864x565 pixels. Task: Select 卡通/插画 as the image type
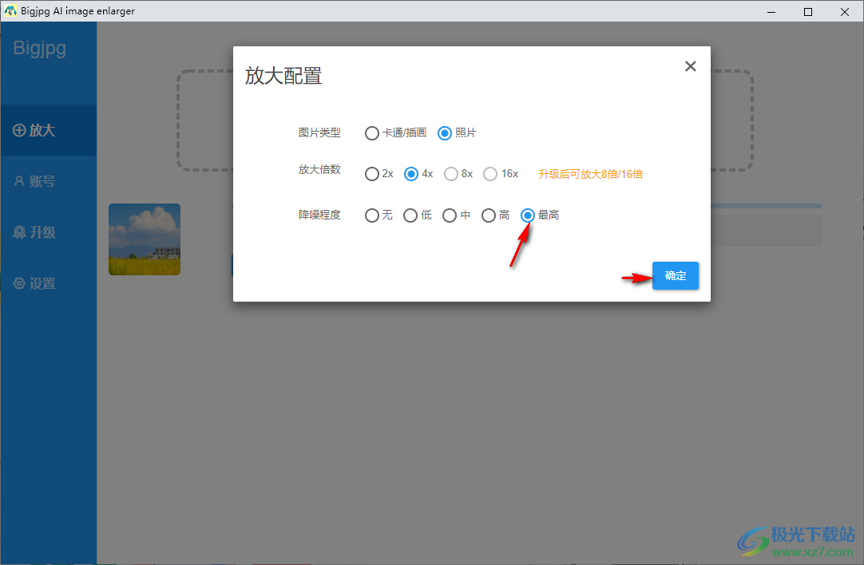click(371, 133)
